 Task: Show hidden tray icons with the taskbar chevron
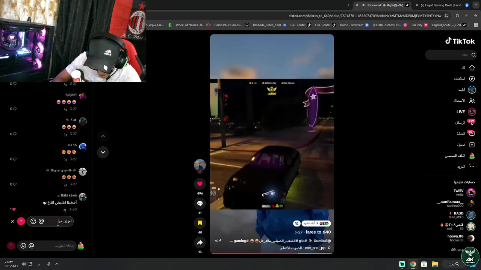click(x=57, y=264)
